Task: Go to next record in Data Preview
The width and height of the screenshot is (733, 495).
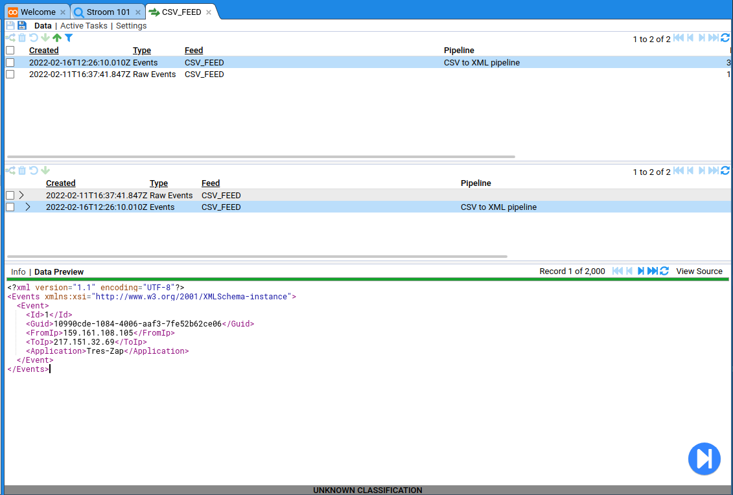Action: click(640, 271)
